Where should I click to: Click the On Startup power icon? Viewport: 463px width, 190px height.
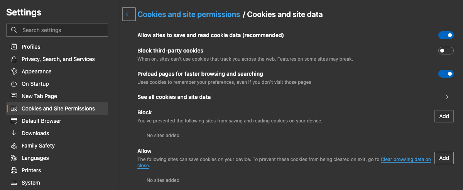point(14,84)
